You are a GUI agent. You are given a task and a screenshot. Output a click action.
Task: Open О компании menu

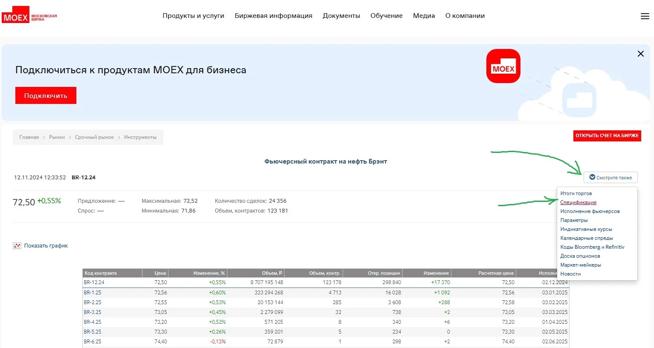point(465,16)
